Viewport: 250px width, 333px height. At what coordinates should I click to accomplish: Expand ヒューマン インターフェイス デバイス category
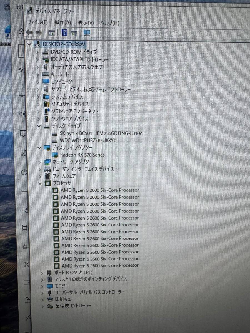point(39,169)
